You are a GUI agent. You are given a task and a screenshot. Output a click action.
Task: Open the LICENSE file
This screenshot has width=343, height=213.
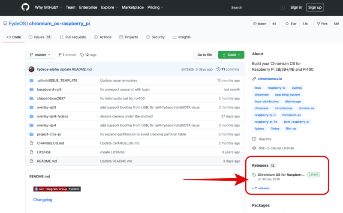pyautogui.click(x=44, y=152)
